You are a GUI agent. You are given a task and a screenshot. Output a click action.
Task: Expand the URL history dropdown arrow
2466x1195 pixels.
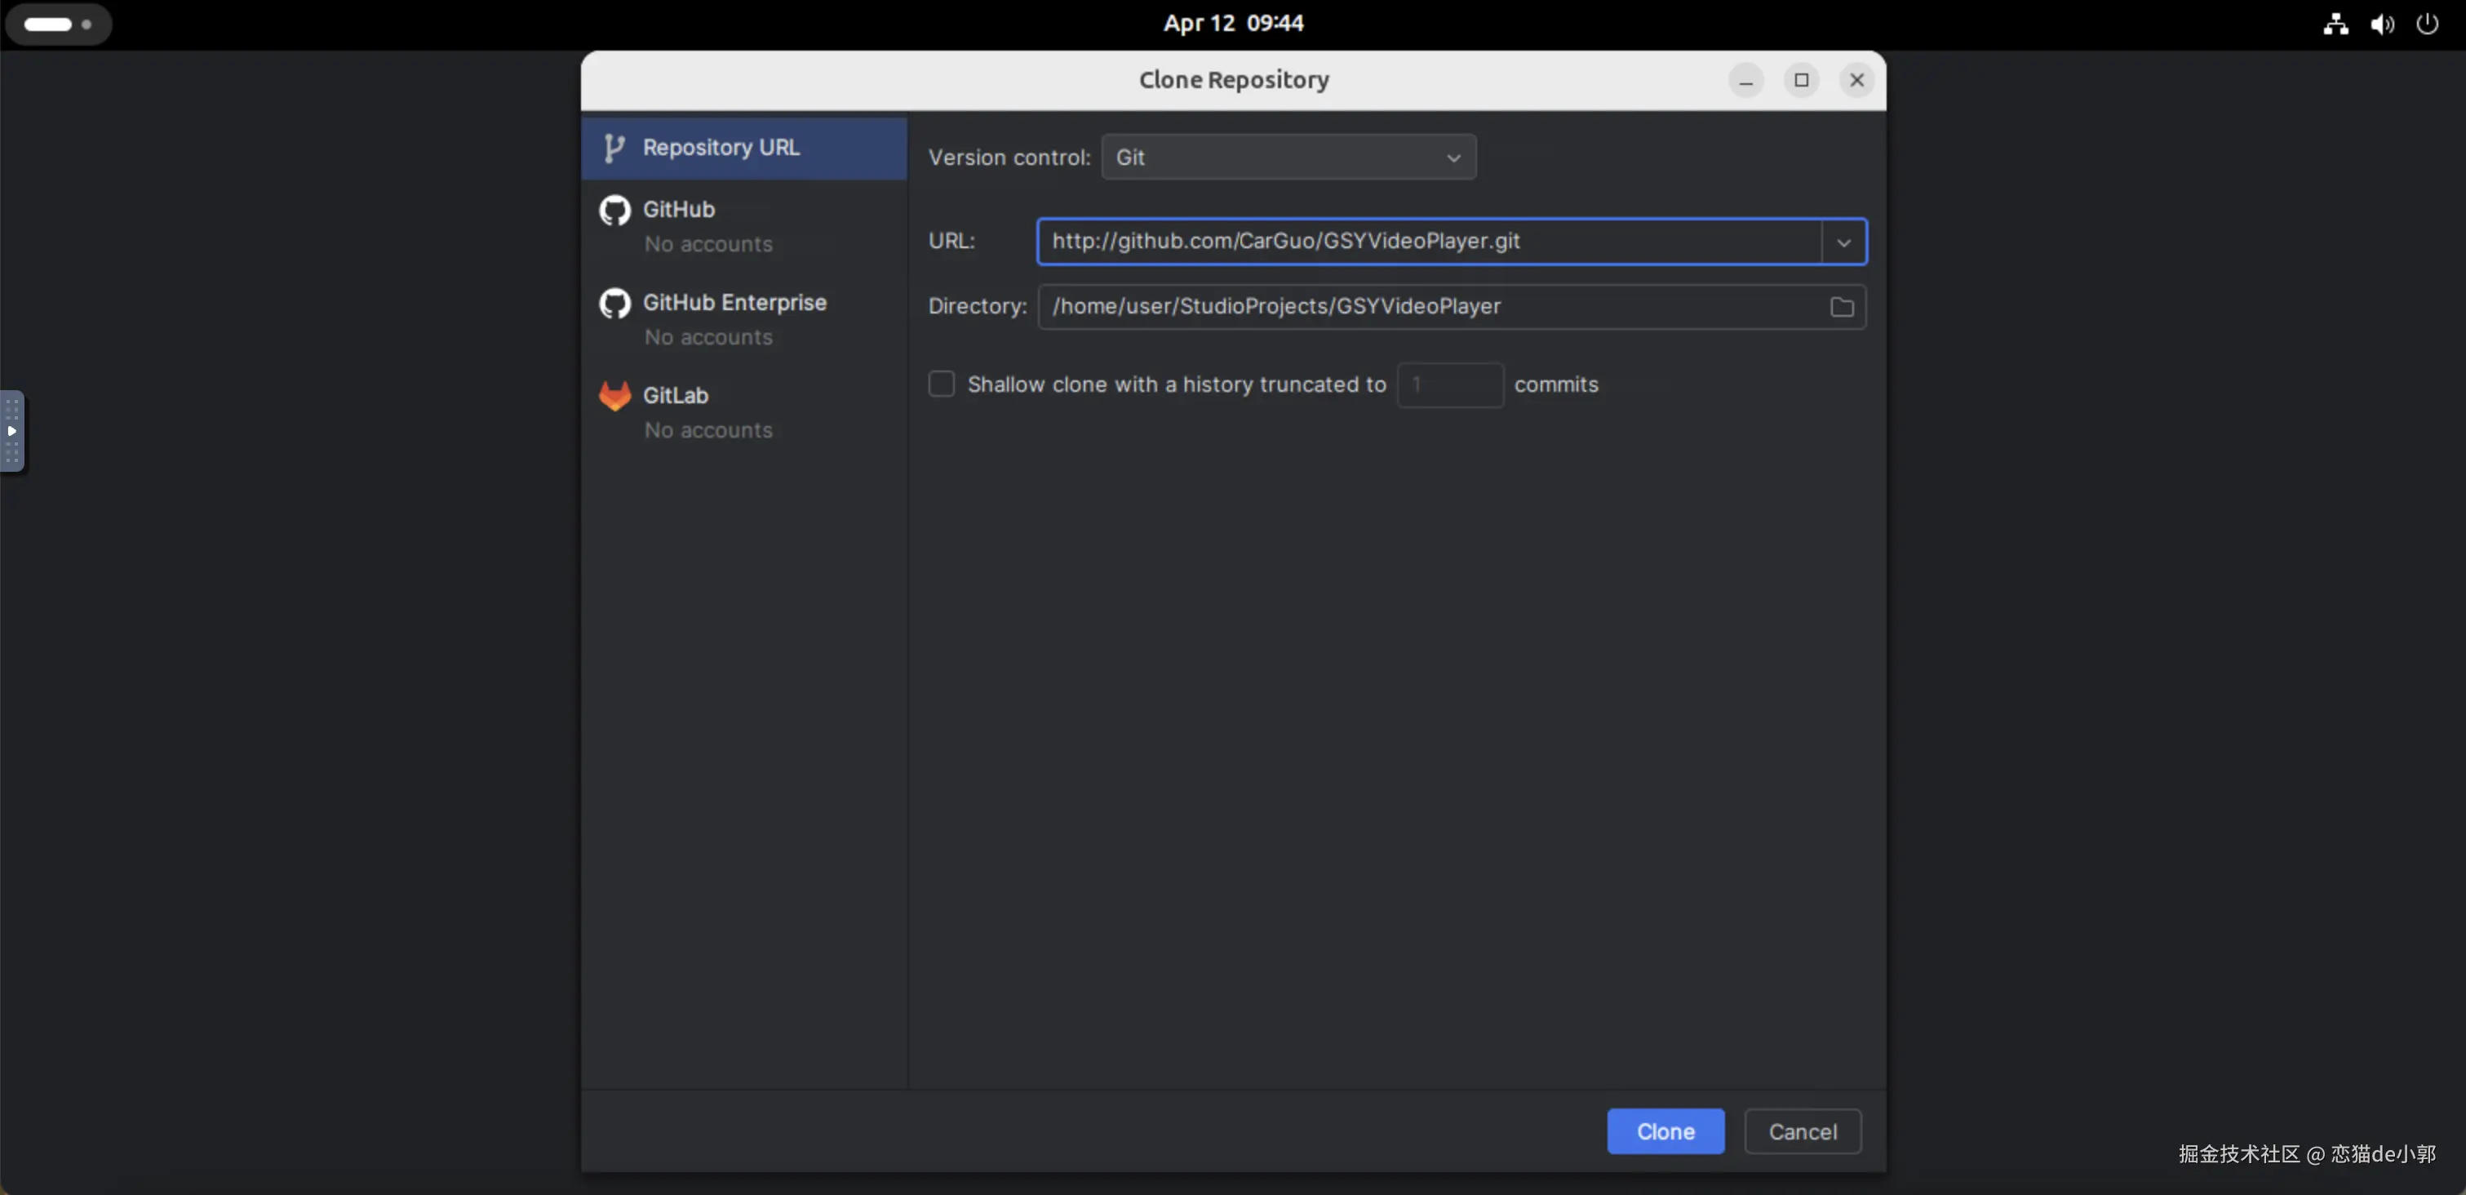[x=1843, y=242]
